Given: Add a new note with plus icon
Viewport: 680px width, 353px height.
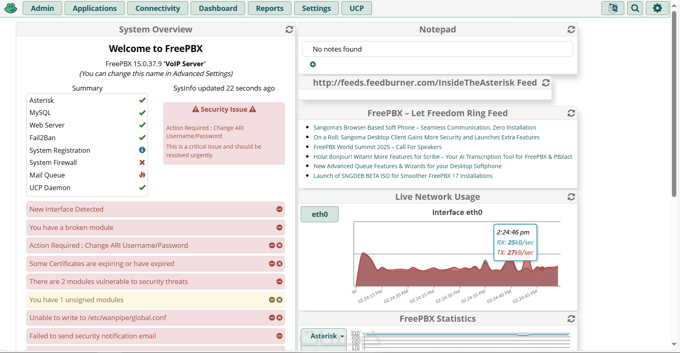Looking at the screenshot, I should 313,64.
